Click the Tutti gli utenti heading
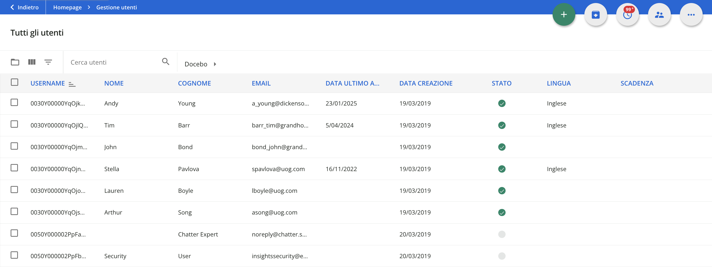Screen dimensions: 712x267 pyautogui.click(x=37, y=33)
